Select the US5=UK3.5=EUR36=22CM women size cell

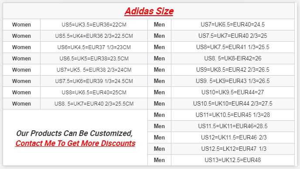(94, 25)
